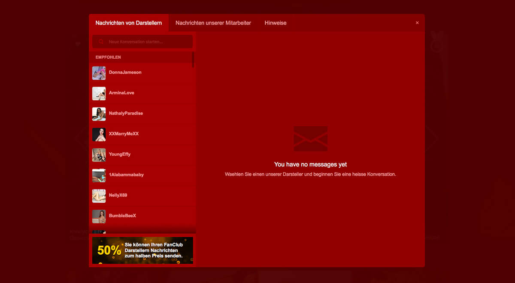
Task: Open Nachrichten unserer Mitarbeiter tab
Action: pos(213,23)
